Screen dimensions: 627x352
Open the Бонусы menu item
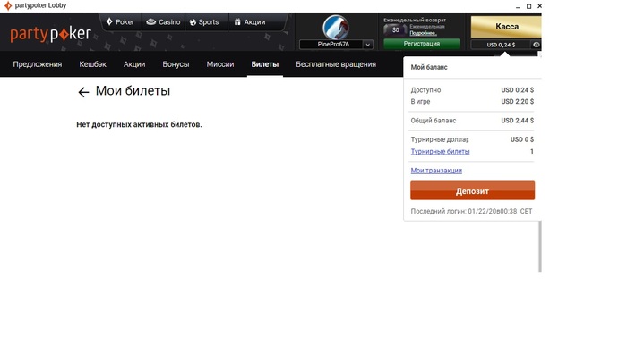(176, 64)
